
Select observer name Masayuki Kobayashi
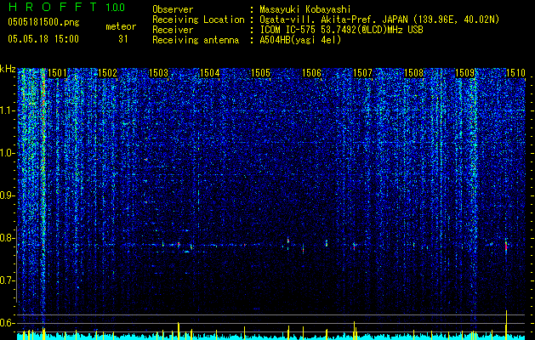pos(305,10)
